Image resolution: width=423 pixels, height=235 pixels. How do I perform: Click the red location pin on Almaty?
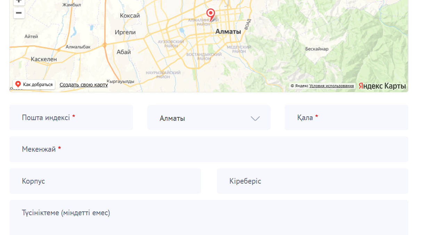(211, 15)
